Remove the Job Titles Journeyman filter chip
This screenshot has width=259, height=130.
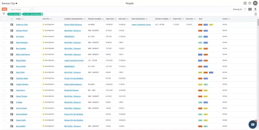click(x=42, y=14)
